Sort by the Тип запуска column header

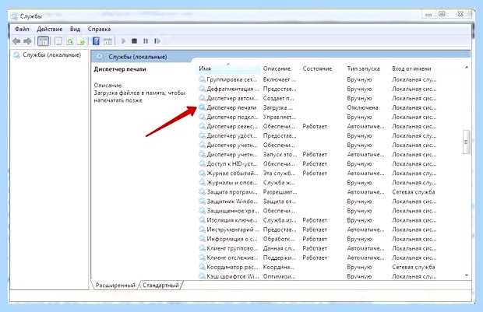pyautogui.click(x=363, y=68)
